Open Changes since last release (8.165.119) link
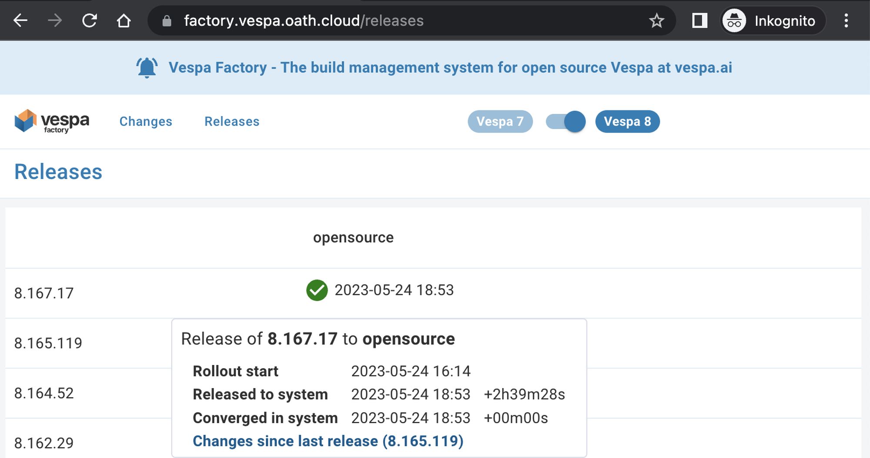Image resolution: width=870 pixels, height=458 pixels. pos(328,441)
